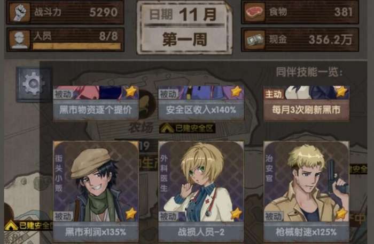Click the star on 街头小贩 card

(x=131, y=213)
